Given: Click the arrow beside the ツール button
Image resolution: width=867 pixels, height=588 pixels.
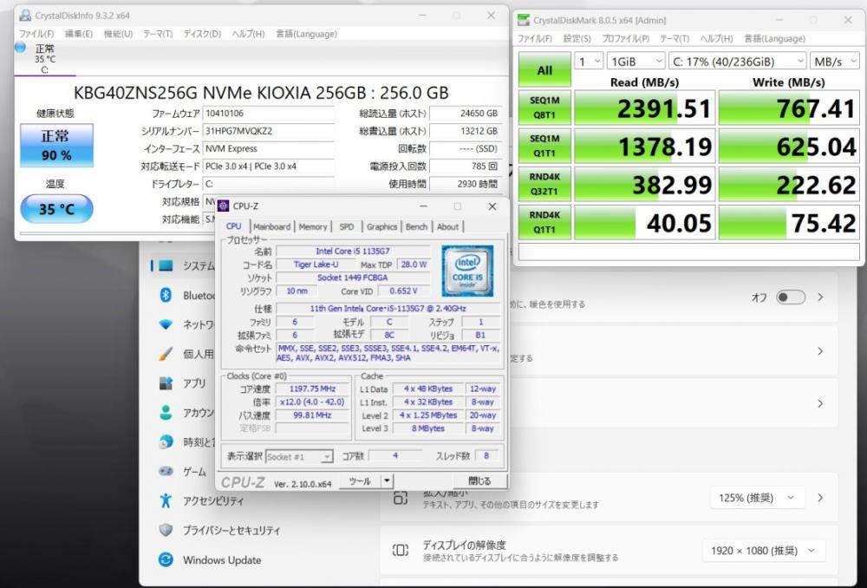Looking at the screenshot, I should [x=387, y=480].
